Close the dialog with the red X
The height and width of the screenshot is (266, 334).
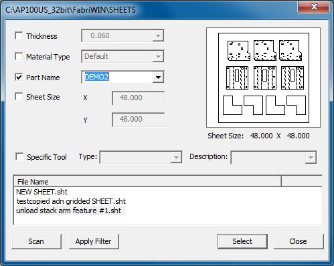click(314, 7)
